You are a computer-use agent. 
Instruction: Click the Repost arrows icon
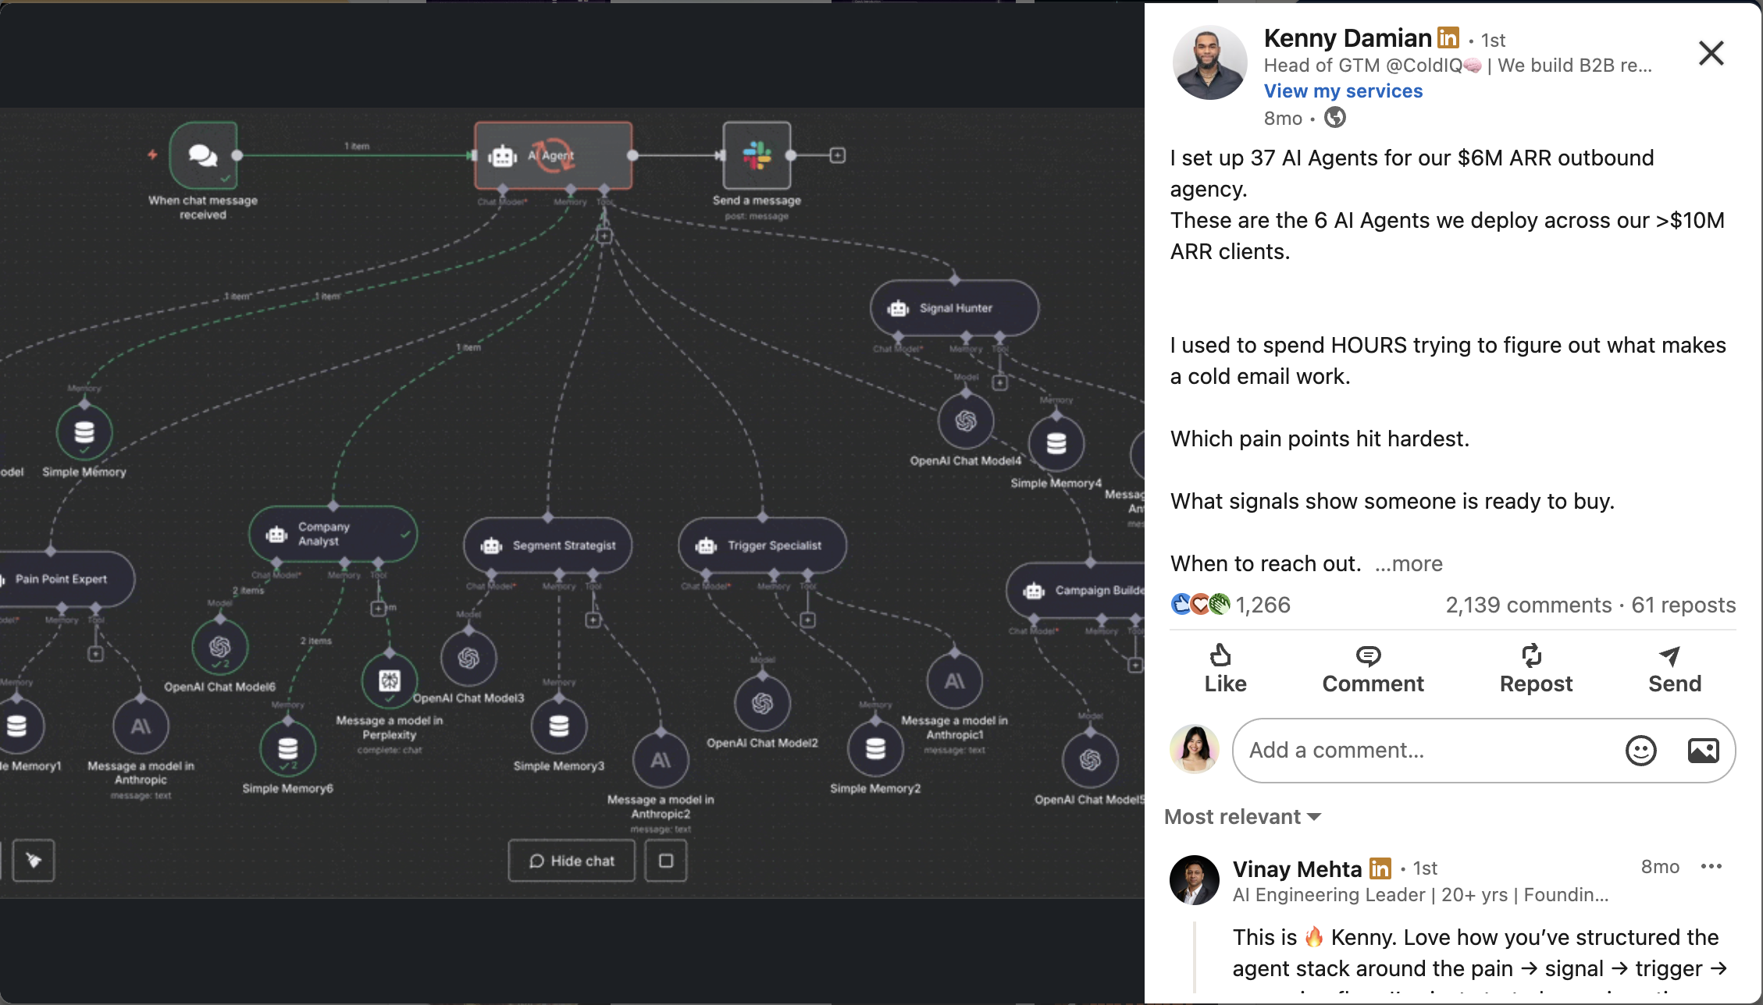click(1532, 655)
